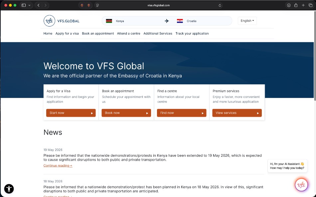Click the Start now button
Image resolution: width=316 pixels, height=197 pixels.
pos(71,113)
